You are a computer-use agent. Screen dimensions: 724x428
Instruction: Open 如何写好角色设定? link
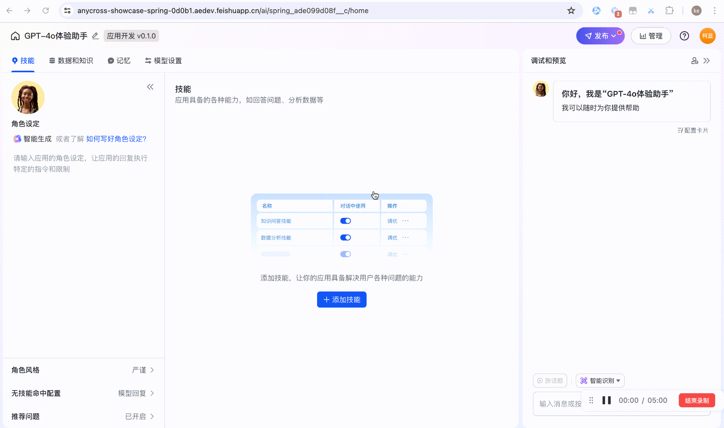click(x=116, y=139)
